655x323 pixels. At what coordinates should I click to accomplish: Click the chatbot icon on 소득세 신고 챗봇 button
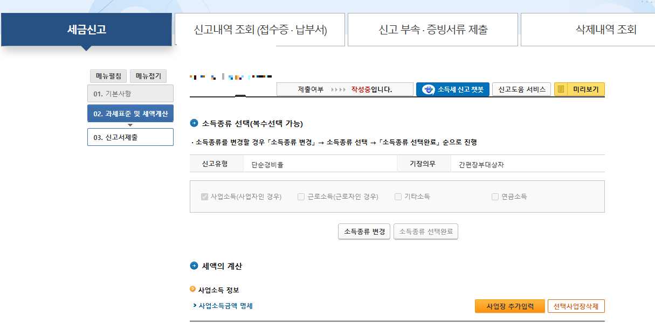pyautogui.click(x=428, y=89)
